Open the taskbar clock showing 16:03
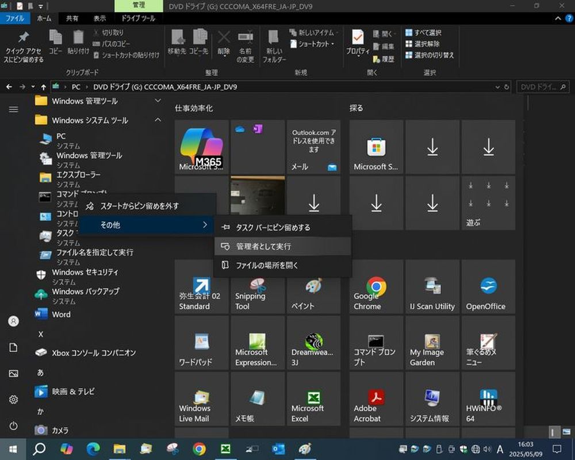The image size is (575, 460). (526, 449)
